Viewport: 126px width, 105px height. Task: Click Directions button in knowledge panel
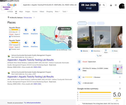(96, 51)
